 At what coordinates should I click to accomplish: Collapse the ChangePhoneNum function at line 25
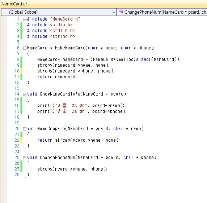tap(25, 158)
